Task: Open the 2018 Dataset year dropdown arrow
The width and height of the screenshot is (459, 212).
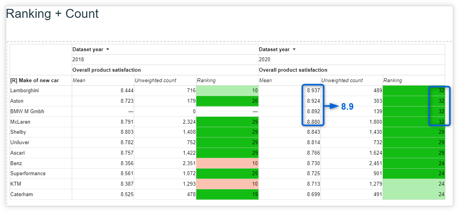Action: pos(107,50)
